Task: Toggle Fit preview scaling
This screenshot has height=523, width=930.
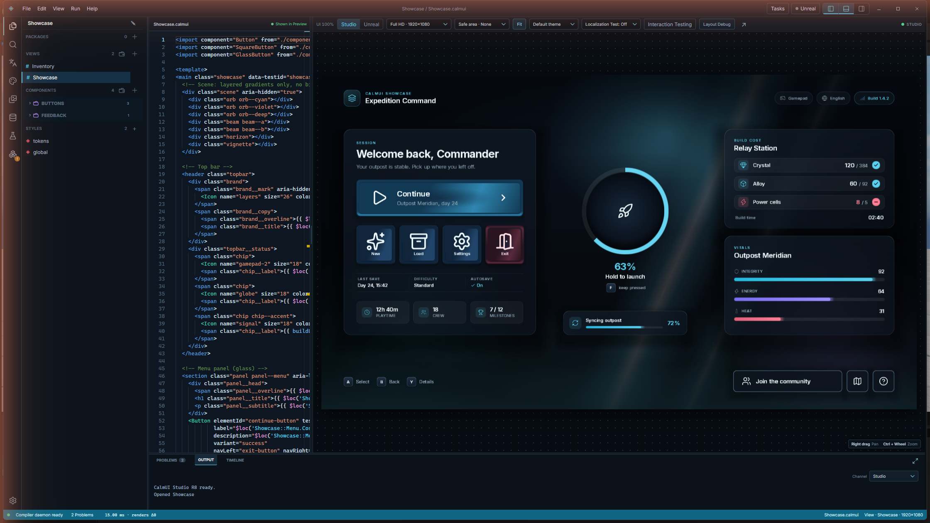Action: point(519,24)
